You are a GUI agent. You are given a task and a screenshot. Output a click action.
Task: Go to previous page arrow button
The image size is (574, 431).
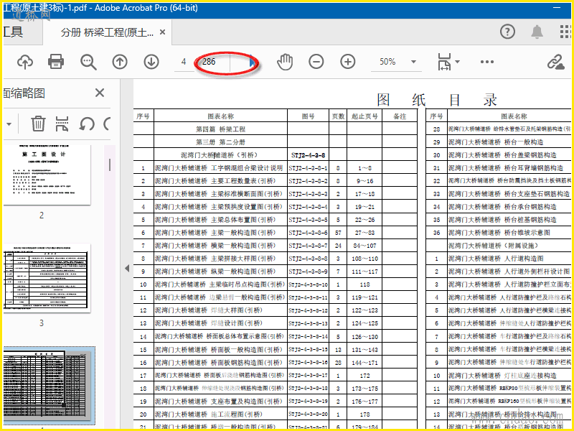click(120, 62)
